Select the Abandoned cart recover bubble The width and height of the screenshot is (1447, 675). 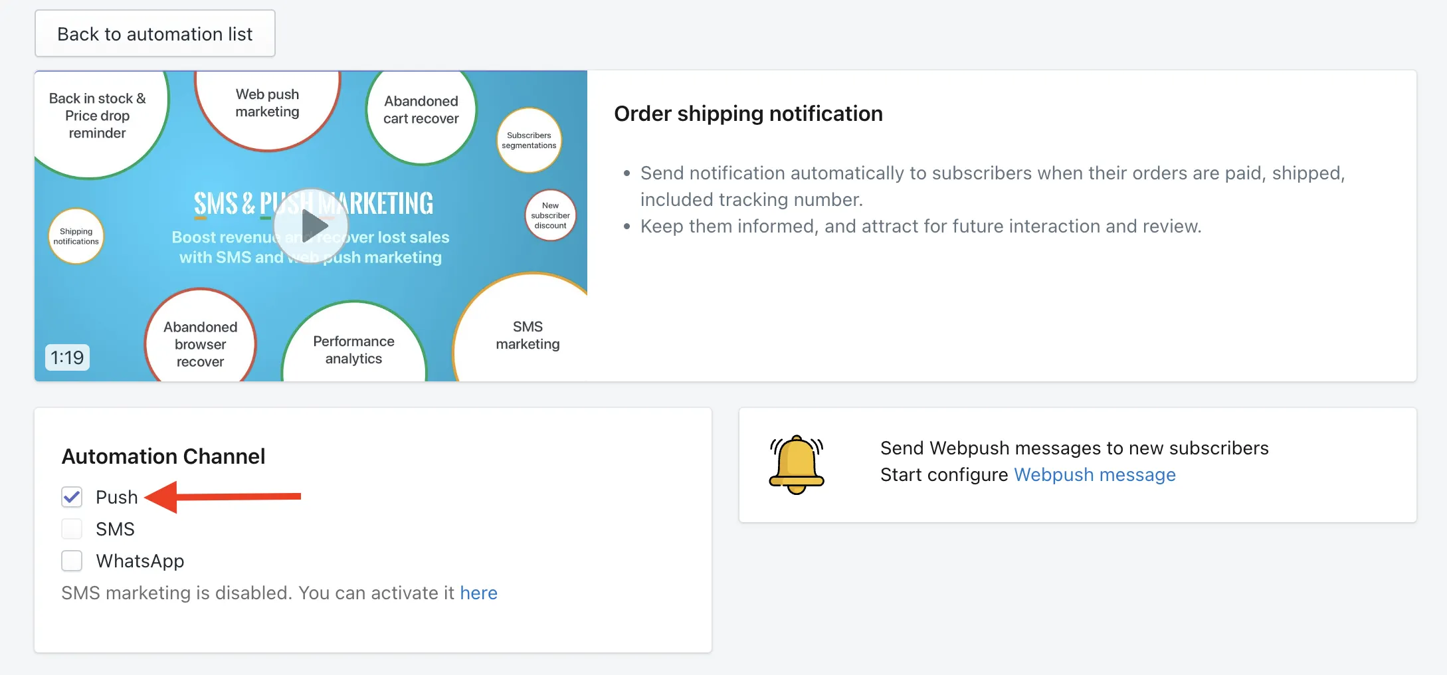click(421, 112)
